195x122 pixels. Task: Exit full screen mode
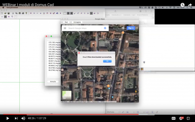(x=188, y=118)
